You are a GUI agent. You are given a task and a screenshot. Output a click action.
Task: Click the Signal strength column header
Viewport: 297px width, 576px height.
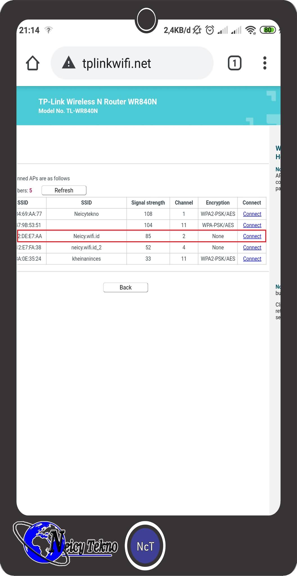point(148,203)
